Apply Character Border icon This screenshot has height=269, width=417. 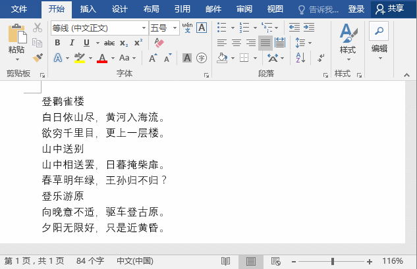(x=202, y=28)
